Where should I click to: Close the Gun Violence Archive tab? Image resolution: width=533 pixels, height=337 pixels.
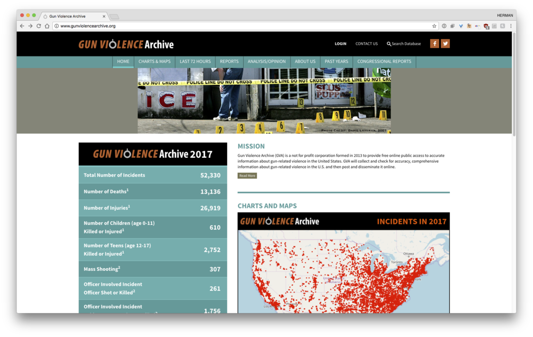point(104,17)
